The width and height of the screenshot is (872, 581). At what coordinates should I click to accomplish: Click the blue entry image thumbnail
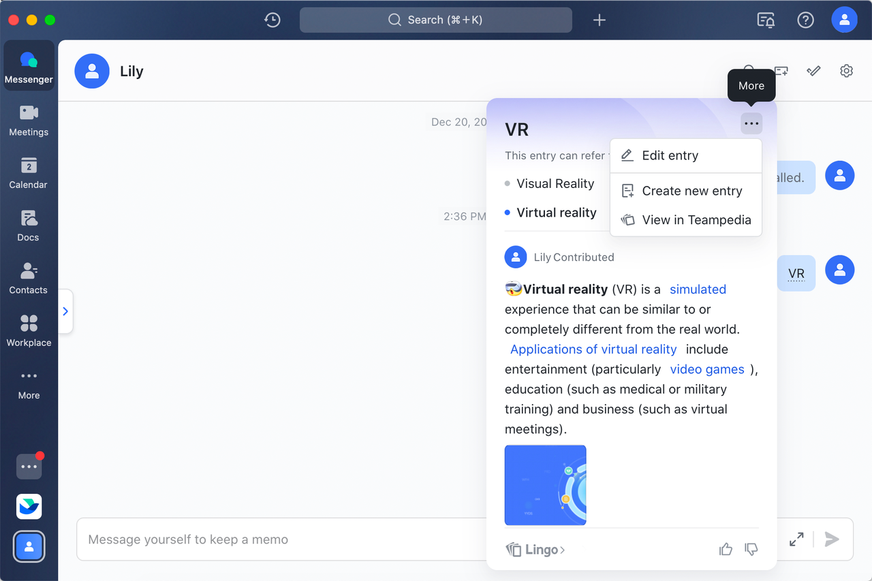pos(545,485)
